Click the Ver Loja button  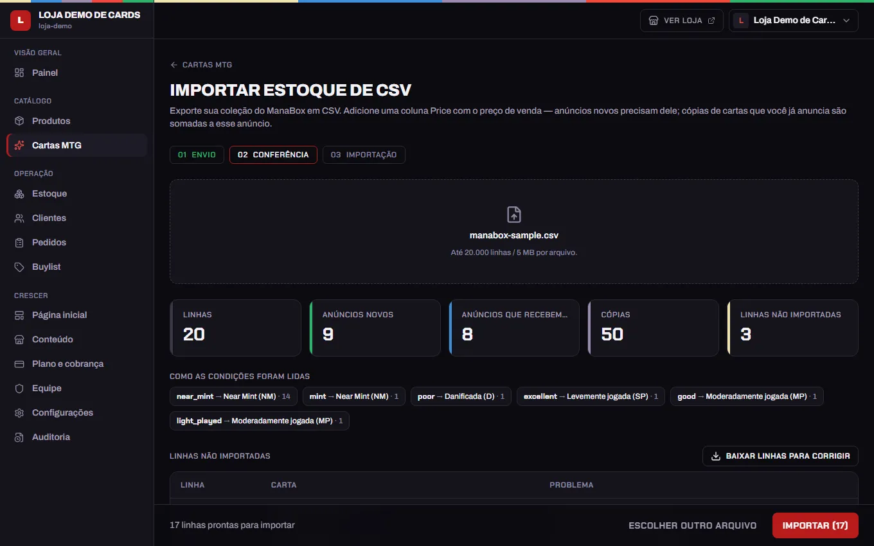[682, 21]
